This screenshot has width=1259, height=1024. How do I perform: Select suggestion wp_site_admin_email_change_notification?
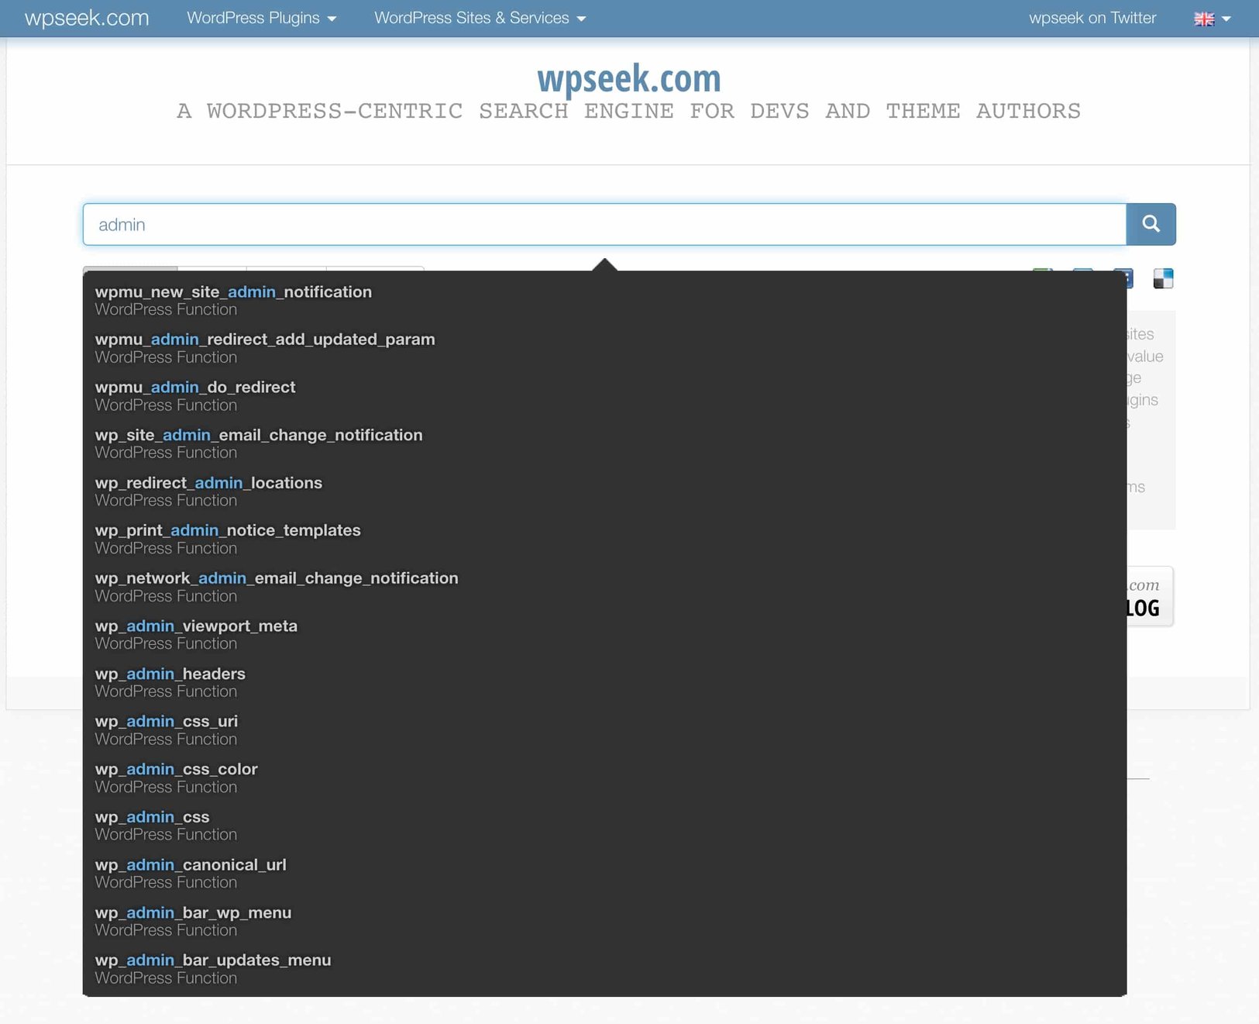point(259,435)
